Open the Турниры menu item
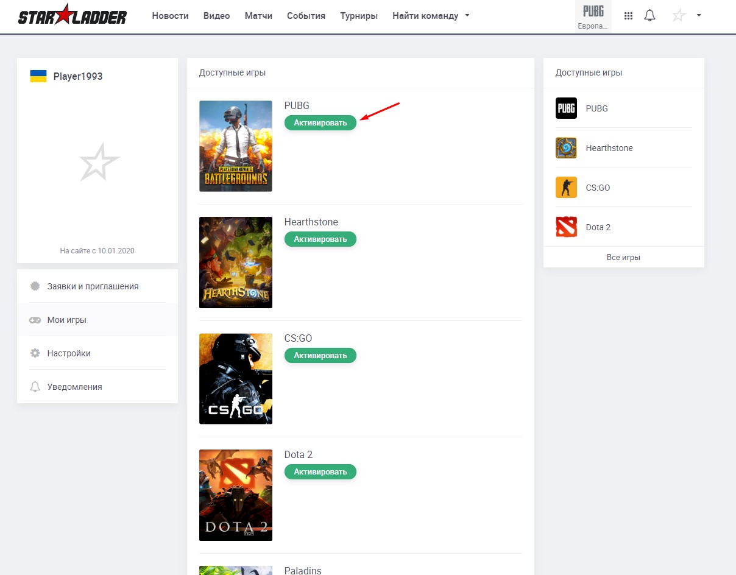736x575 pixels. pyautogui.click(x=359, y=16)
